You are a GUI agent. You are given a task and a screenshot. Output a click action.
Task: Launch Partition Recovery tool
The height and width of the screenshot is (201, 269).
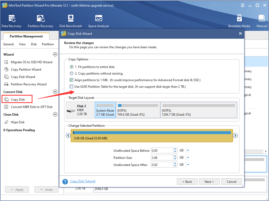[x=40, y=21]
